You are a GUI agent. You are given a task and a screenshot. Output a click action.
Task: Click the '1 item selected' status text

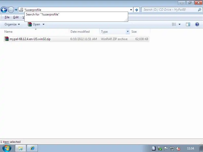coord(10,142)
